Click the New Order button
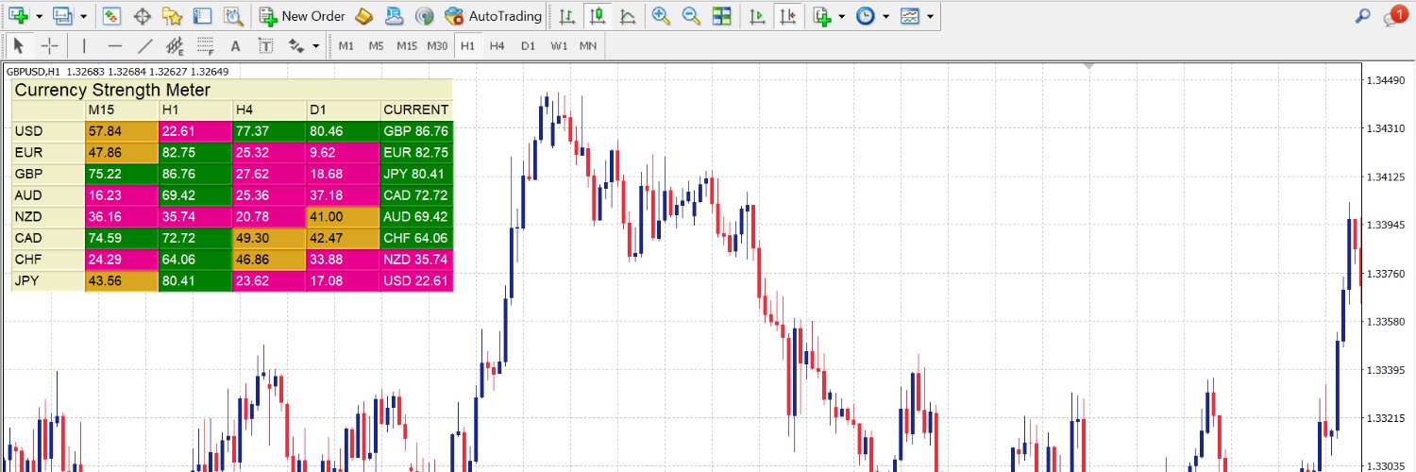Image resolution: width=1416 pixels, height=472 pixels. (302, 16)
